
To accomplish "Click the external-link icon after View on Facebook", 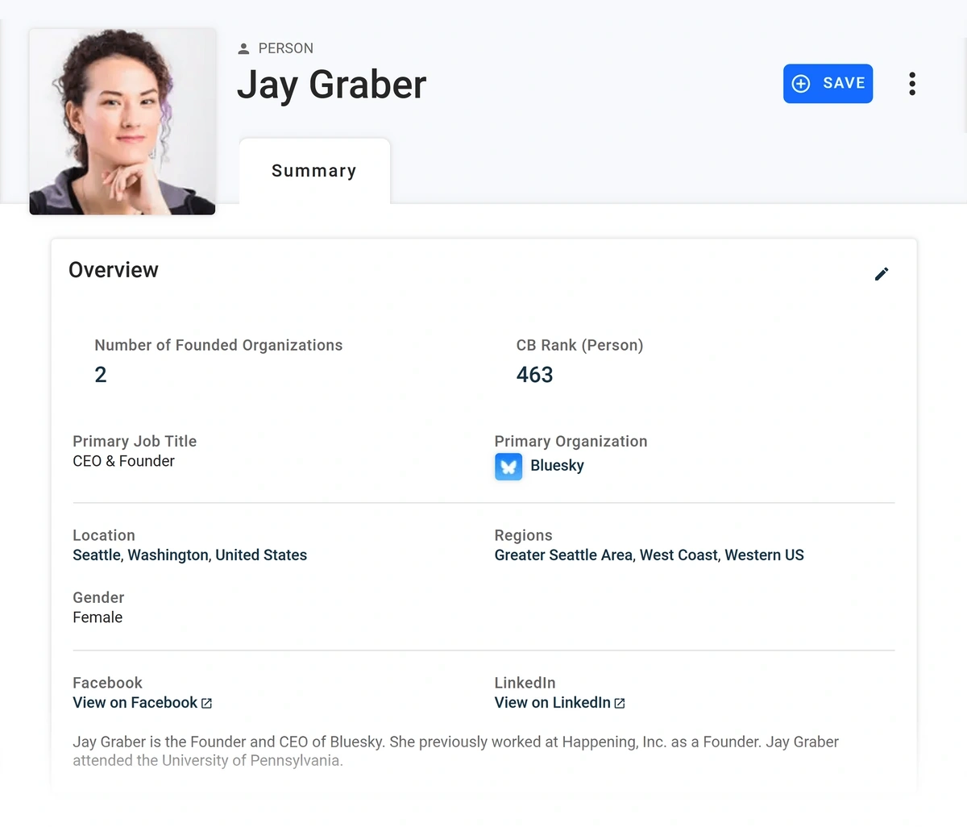I will coord(208,703).
